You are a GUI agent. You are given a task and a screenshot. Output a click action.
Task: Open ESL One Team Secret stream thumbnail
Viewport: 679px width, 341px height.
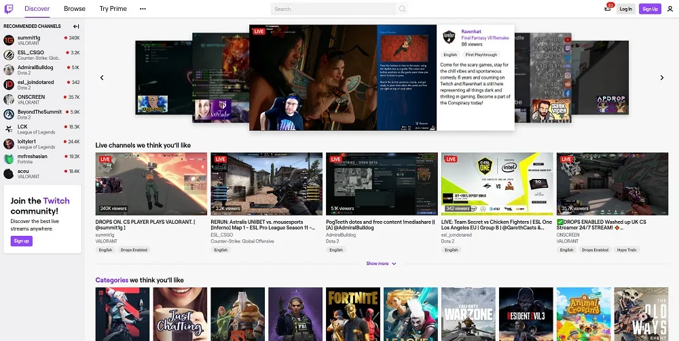coord(497,184)
